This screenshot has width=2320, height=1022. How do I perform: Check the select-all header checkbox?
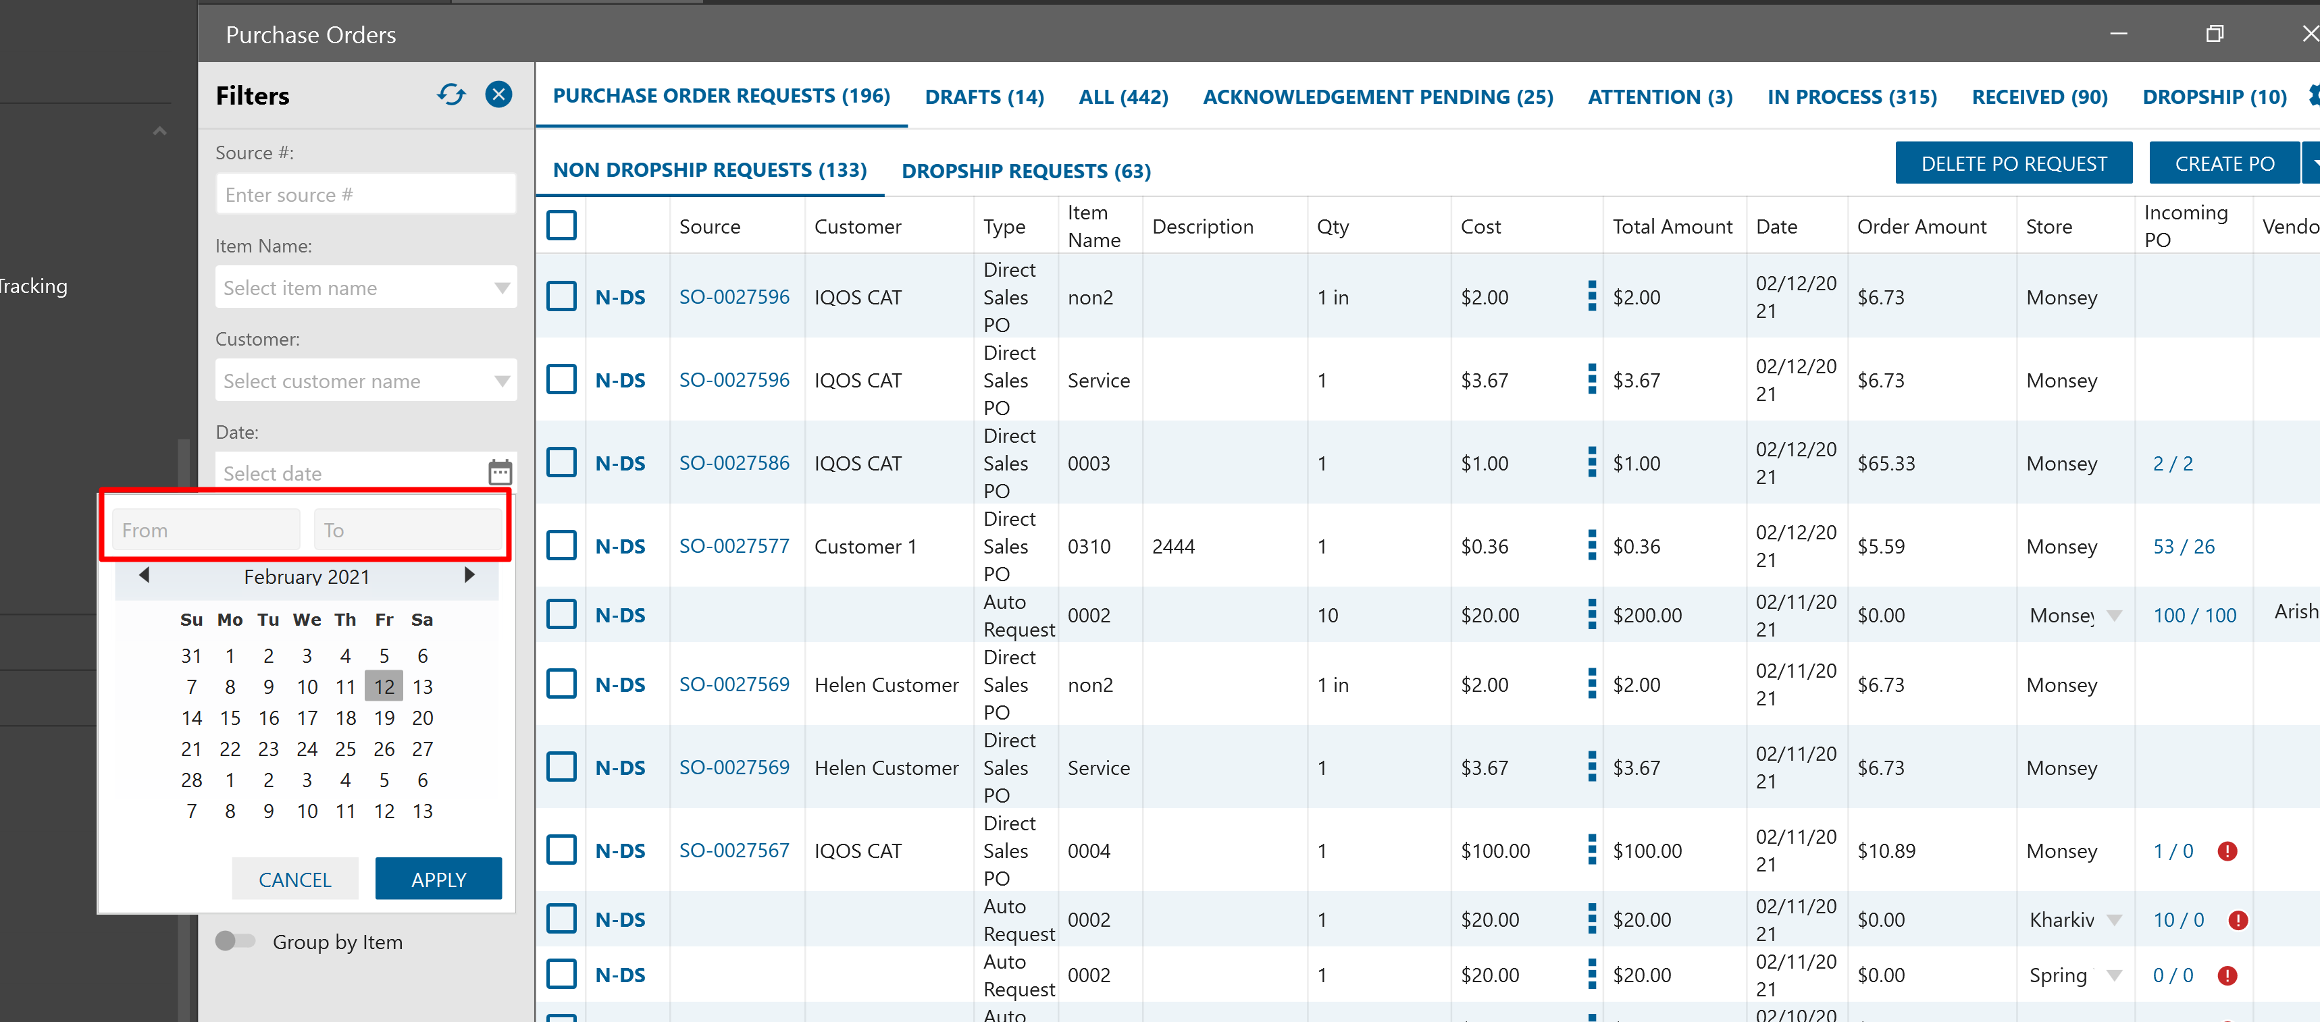pos(561,225)
